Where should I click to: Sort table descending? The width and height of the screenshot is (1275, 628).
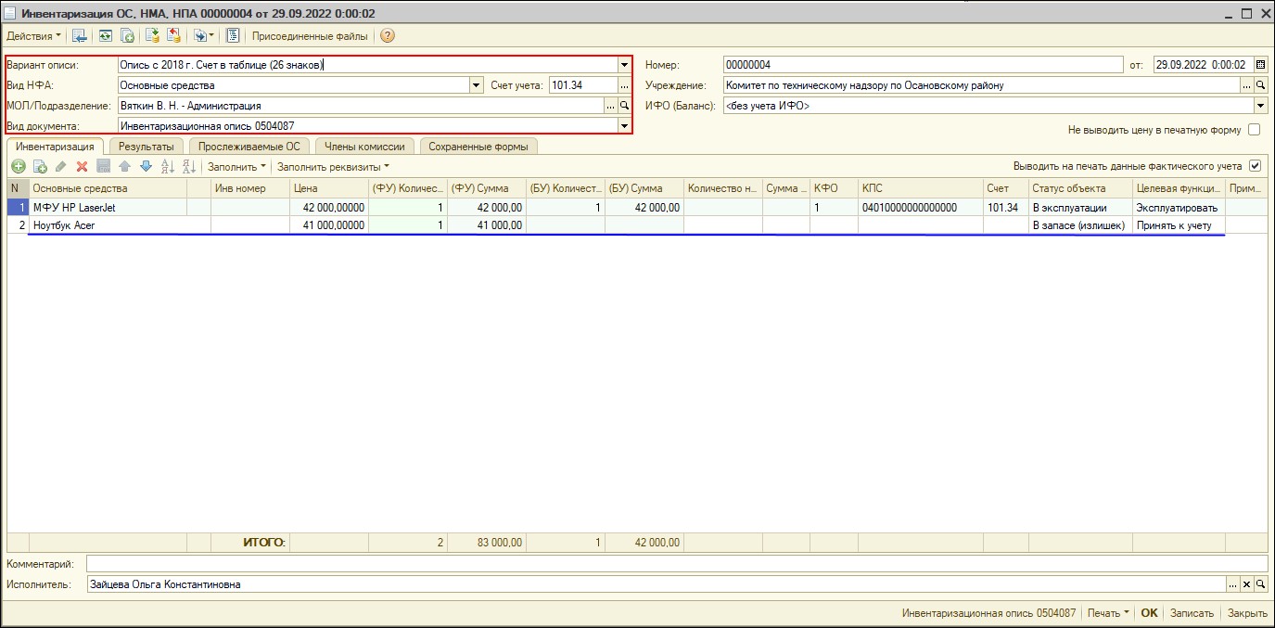(x=188, y=167)
